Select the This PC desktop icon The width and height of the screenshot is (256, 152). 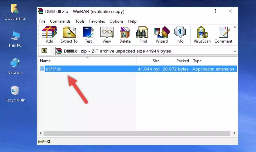[x=15, y=39]
